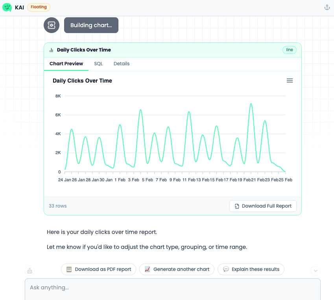
Task: Switch to the SQL tab
Action: click(98, 64)
